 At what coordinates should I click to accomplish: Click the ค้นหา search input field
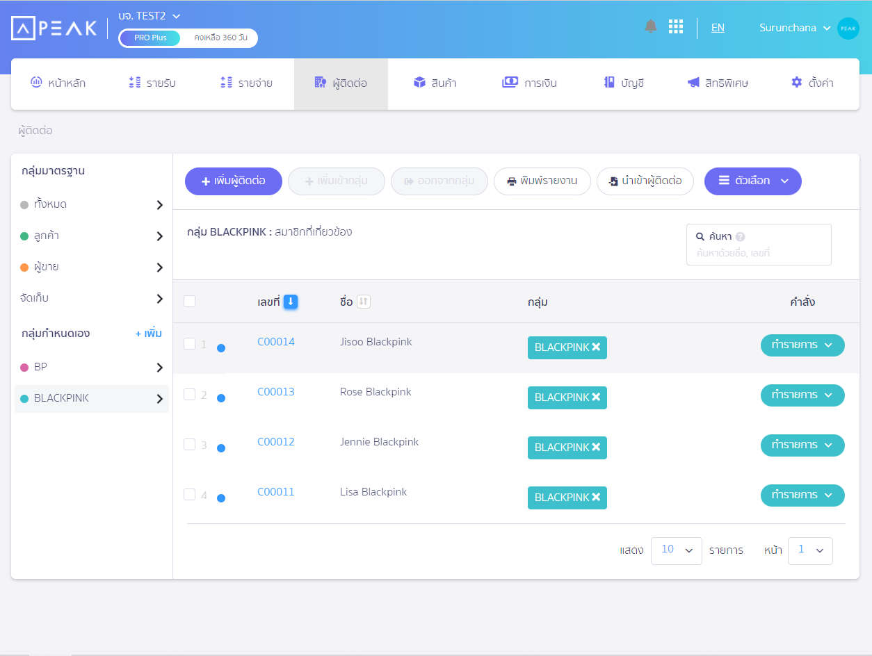[x=759, y=245]
